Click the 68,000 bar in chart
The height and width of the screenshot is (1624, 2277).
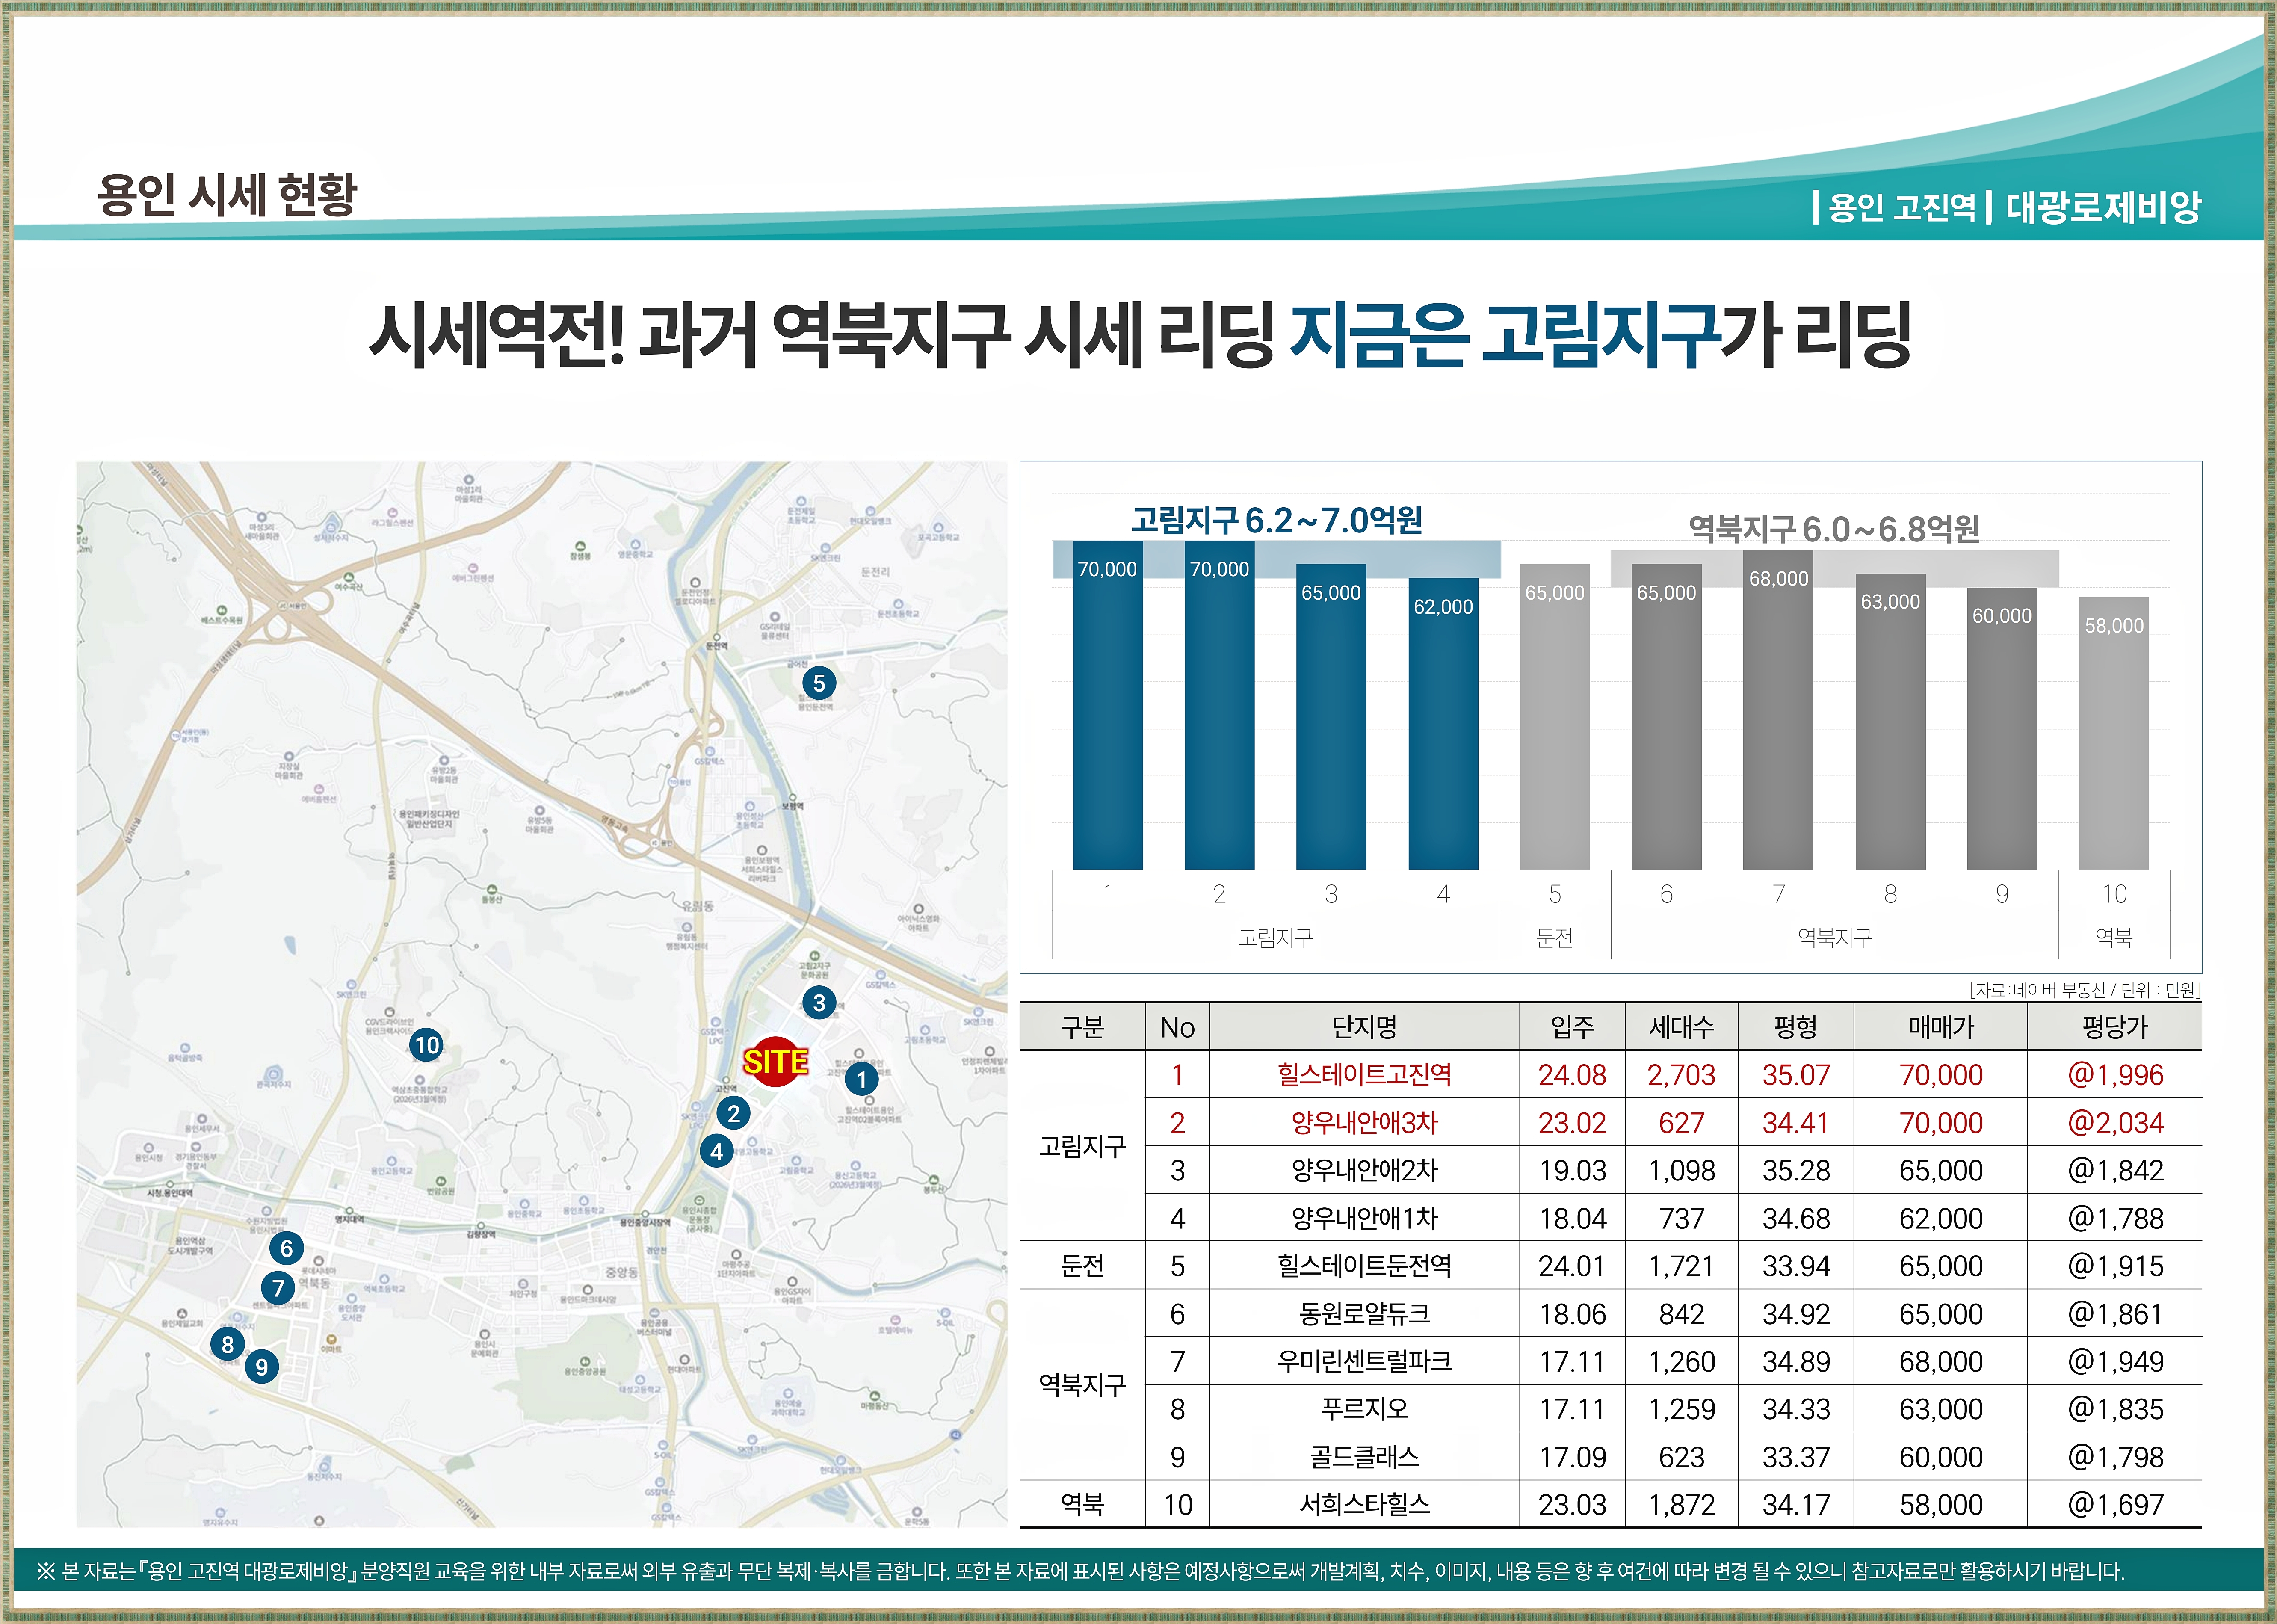click(x=1777, y=710)
